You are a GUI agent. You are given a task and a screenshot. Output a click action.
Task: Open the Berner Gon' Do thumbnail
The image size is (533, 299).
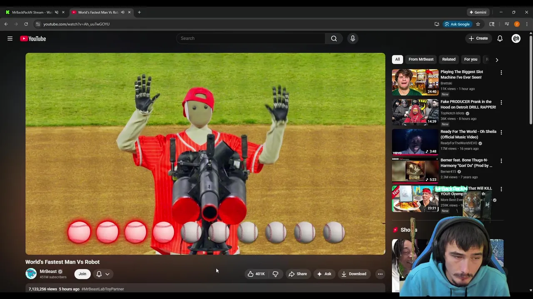(x=415, y=170)
